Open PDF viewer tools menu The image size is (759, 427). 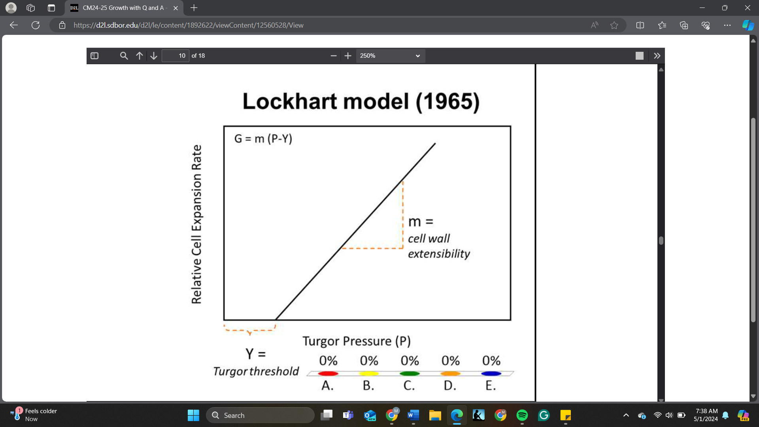(x=657, y=56)
